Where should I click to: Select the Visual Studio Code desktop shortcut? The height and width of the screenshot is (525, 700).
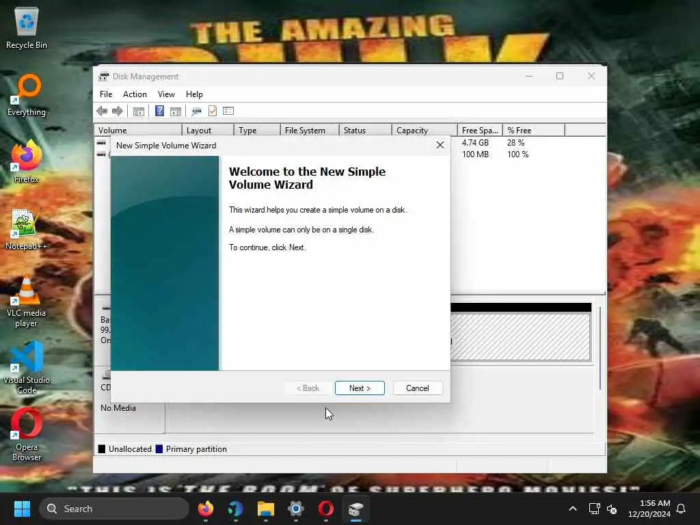click(27, 368)
